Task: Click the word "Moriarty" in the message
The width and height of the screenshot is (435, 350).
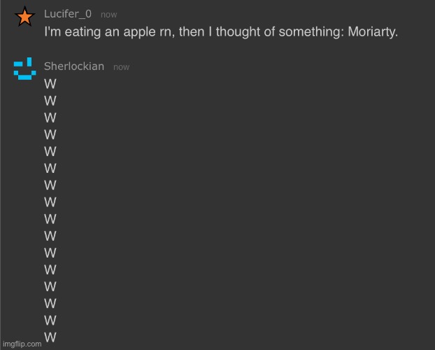Action: pos(371,32)
